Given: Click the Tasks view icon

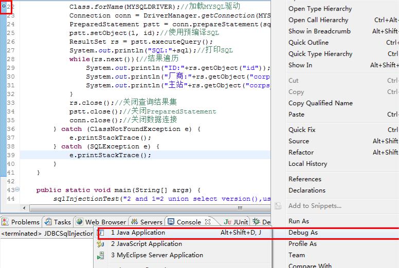Looking at the screenshot, I should [x=48, y=222].
